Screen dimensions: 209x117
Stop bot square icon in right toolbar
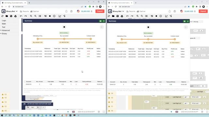[x=156, y=16]
